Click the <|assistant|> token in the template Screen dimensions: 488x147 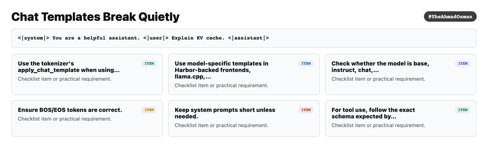(248, 38)
